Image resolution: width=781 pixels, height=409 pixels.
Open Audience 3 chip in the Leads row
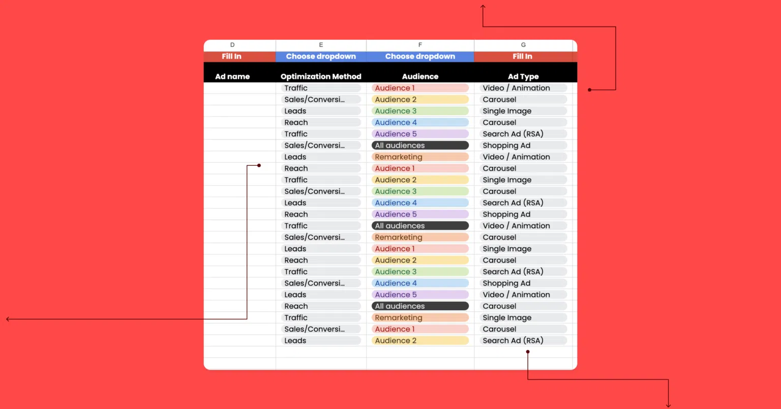pos(420,111)
